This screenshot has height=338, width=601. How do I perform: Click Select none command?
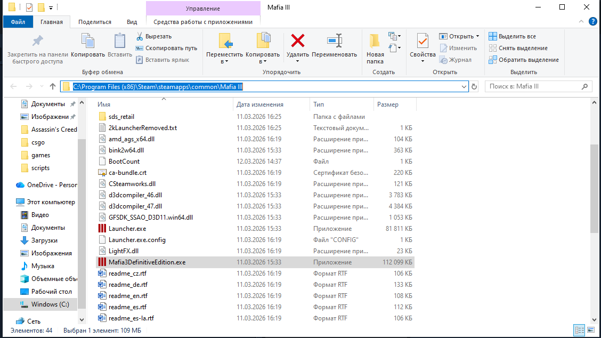(518, 48)
